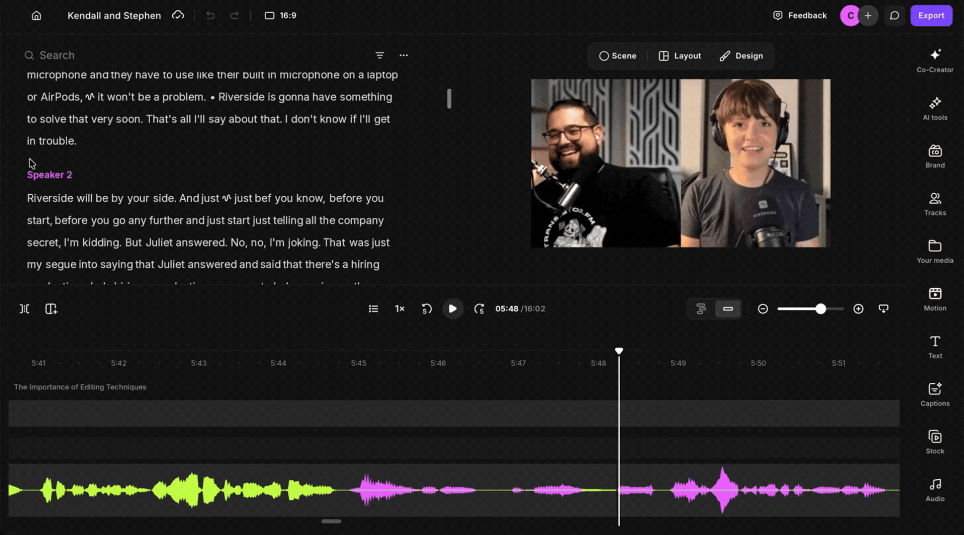This screenshot has height=535, width=964.
Task: Open the Co-Creator panel
Action: click(x=935, y=61)
